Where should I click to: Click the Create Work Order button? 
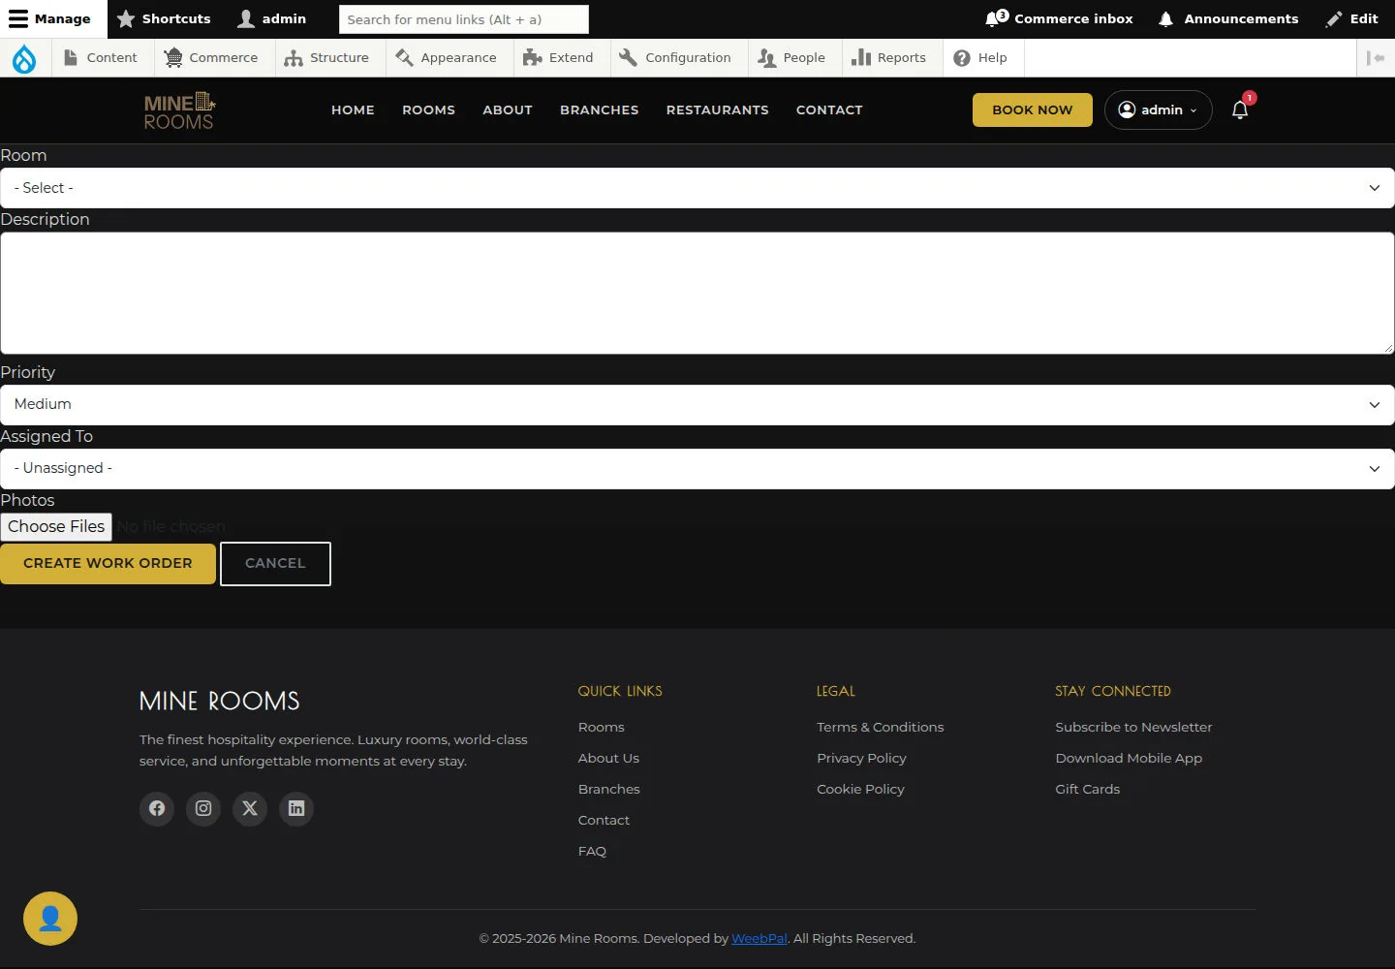point(108,564)
